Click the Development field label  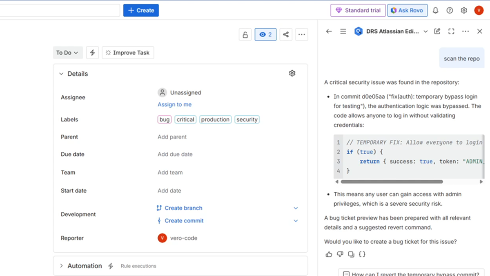[x=78, y=214]
